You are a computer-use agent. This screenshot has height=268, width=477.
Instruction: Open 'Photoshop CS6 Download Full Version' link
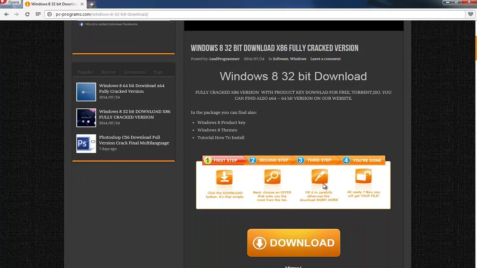tap(134, 140)
